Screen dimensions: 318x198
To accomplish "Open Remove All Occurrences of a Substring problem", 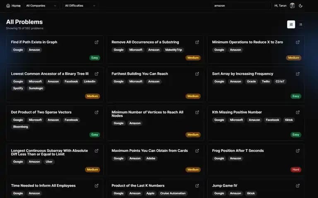I will tap(145, 42).
